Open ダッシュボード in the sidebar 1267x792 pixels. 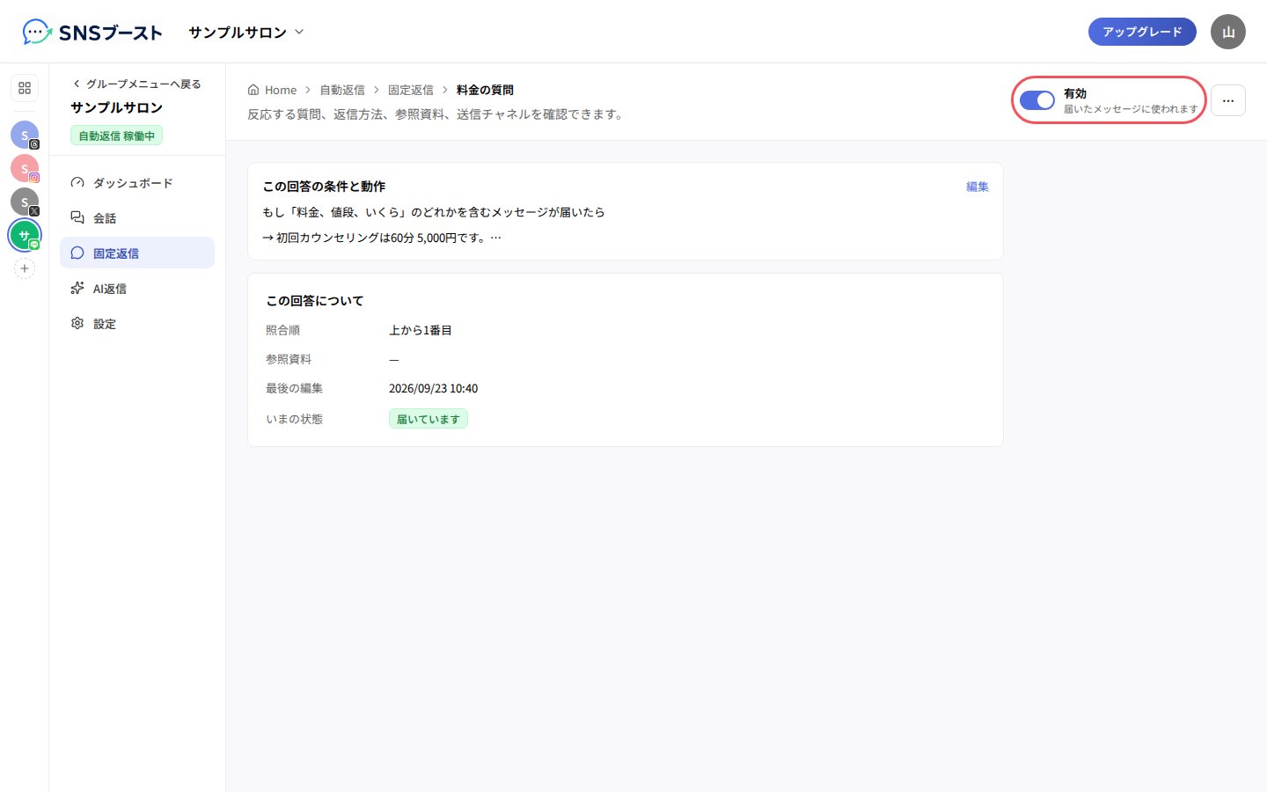pyautogui.click(x=137, y=183)
